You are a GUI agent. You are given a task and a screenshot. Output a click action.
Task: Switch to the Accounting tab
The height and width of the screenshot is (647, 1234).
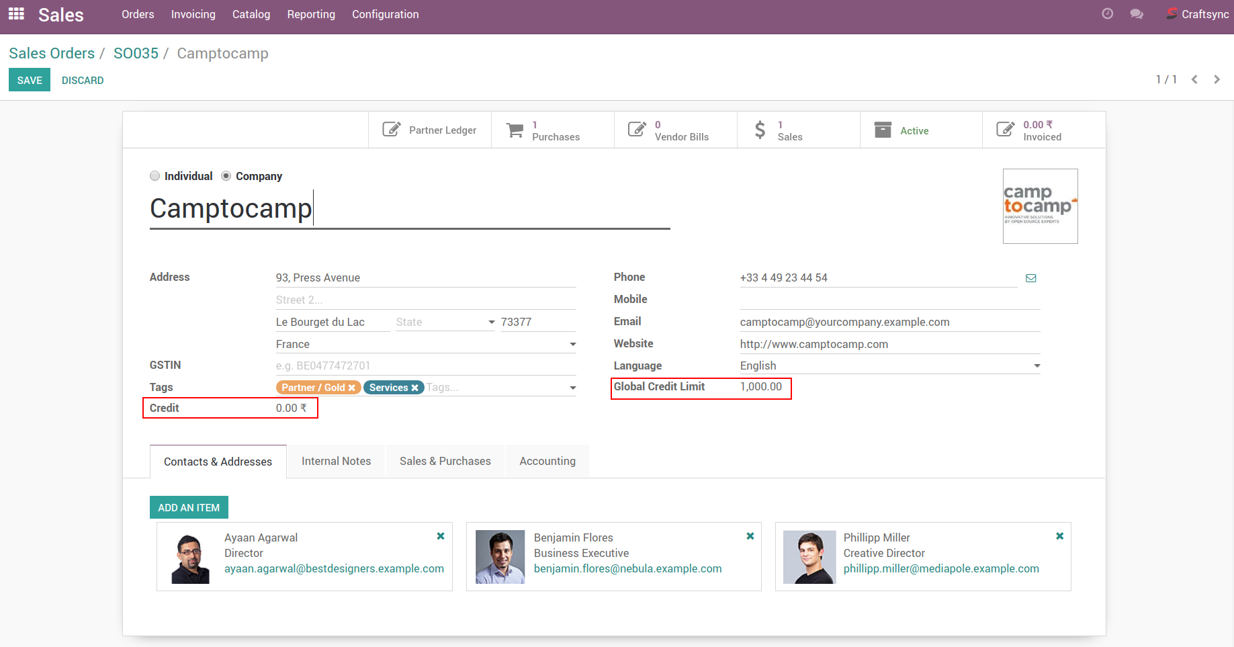click(x=547, y=462)
